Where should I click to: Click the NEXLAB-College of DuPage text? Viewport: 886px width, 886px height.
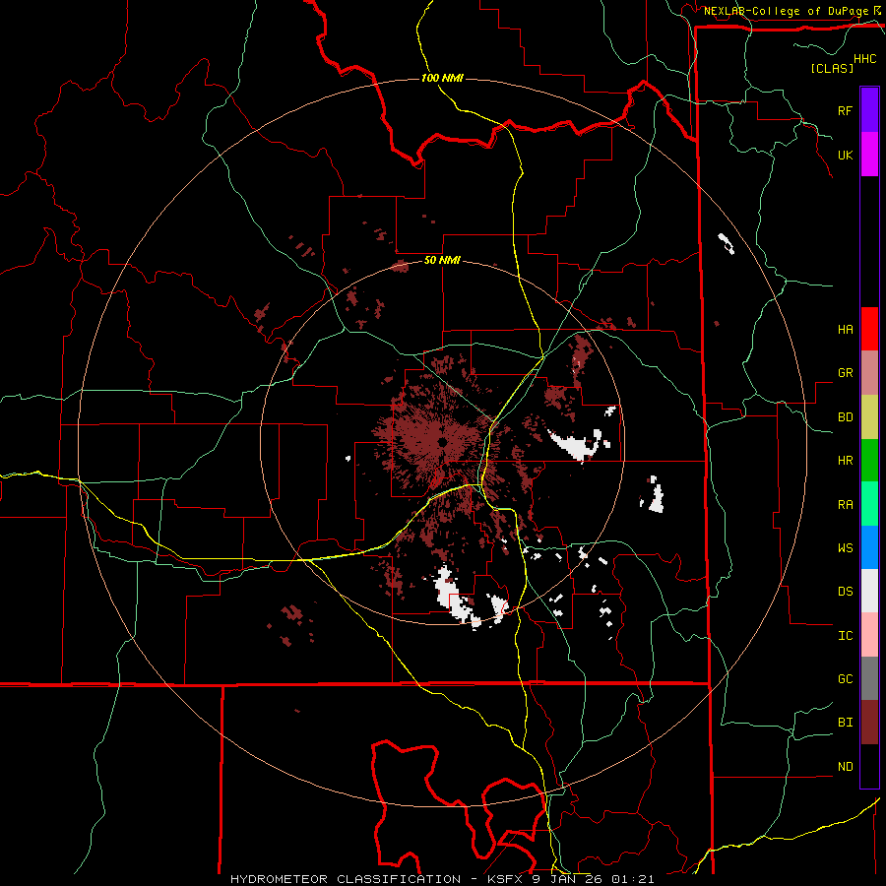(x=786, y=11)
